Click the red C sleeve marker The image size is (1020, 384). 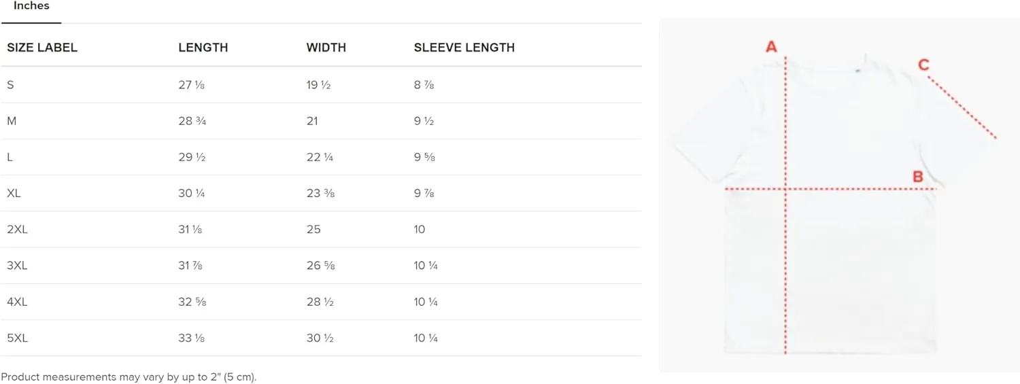(x=923, y=65)
